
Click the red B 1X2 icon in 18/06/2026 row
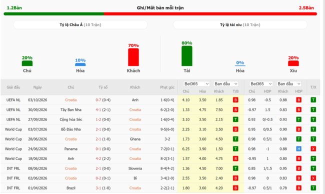[x=235, y=158]
